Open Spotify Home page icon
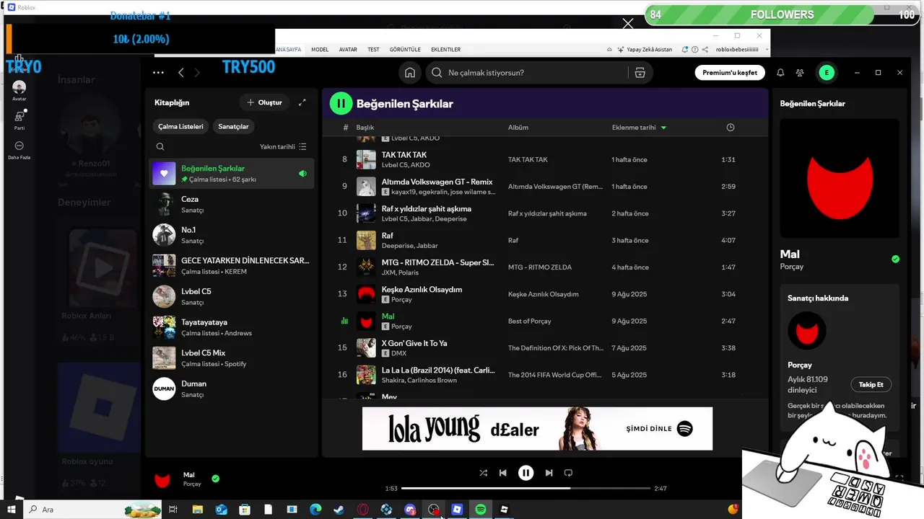This screenshot has height=519, width=924. pyautogui.click(x=410, y=73)
